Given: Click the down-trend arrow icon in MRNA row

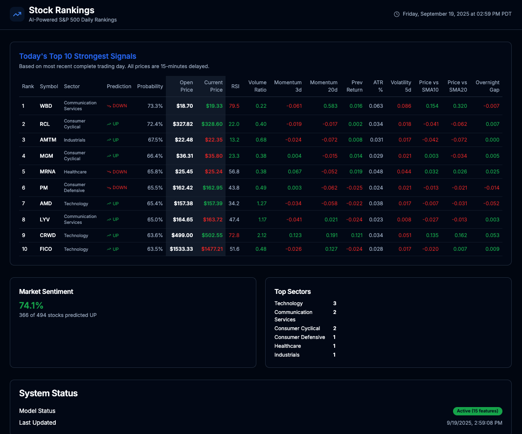Looking at the screenshot, I should coord(109,172).
